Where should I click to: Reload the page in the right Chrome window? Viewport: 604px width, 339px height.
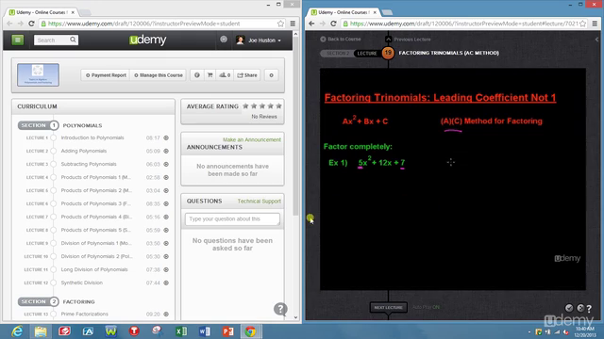(333, 24)
